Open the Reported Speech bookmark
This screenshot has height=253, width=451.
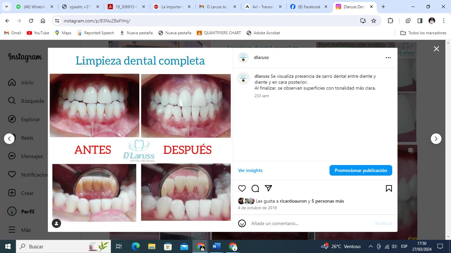pyautogui.click(x=95, y=33)
